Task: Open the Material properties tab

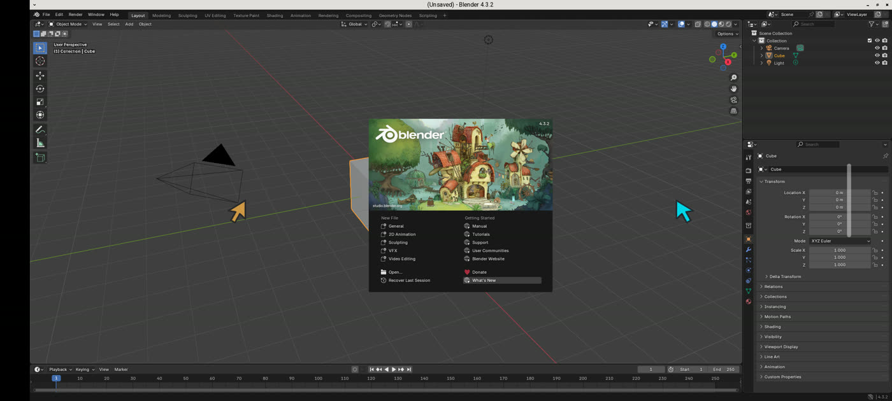Action: click(x=749, y=301)
